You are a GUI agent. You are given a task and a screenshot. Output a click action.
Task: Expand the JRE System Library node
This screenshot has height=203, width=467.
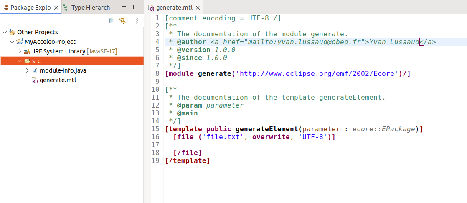tap(20, 51)
